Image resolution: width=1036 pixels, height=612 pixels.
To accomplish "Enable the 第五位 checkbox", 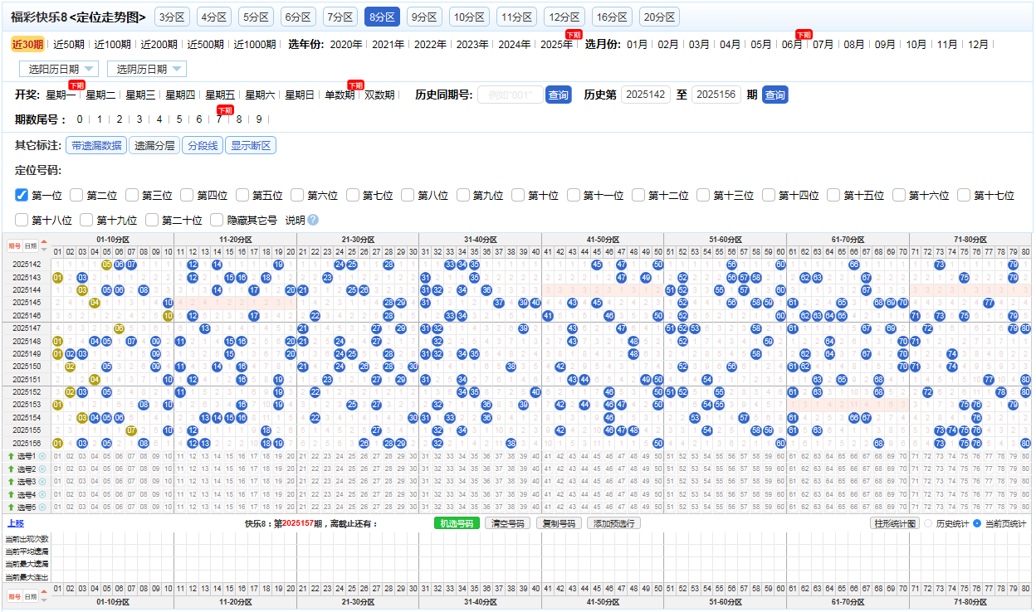I will (x=242, y=195).
